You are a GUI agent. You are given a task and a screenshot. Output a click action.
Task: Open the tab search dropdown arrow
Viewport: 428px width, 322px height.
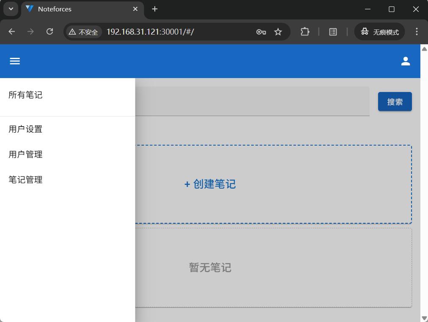coord(11,9)
